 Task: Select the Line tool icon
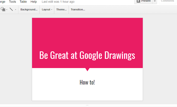[x=11, y=9]
